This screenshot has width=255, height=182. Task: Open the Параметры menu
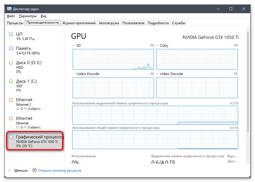pyautogui.click(x=27, y=16)
